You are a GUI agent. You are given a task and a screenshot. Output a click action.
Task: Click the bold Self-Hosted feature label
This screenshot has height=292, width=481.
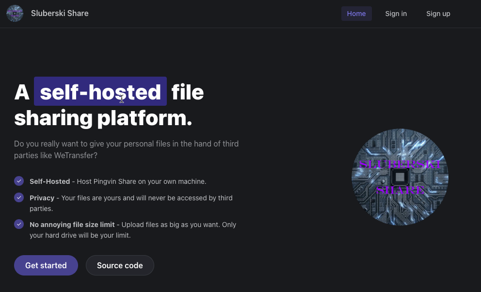49,181
